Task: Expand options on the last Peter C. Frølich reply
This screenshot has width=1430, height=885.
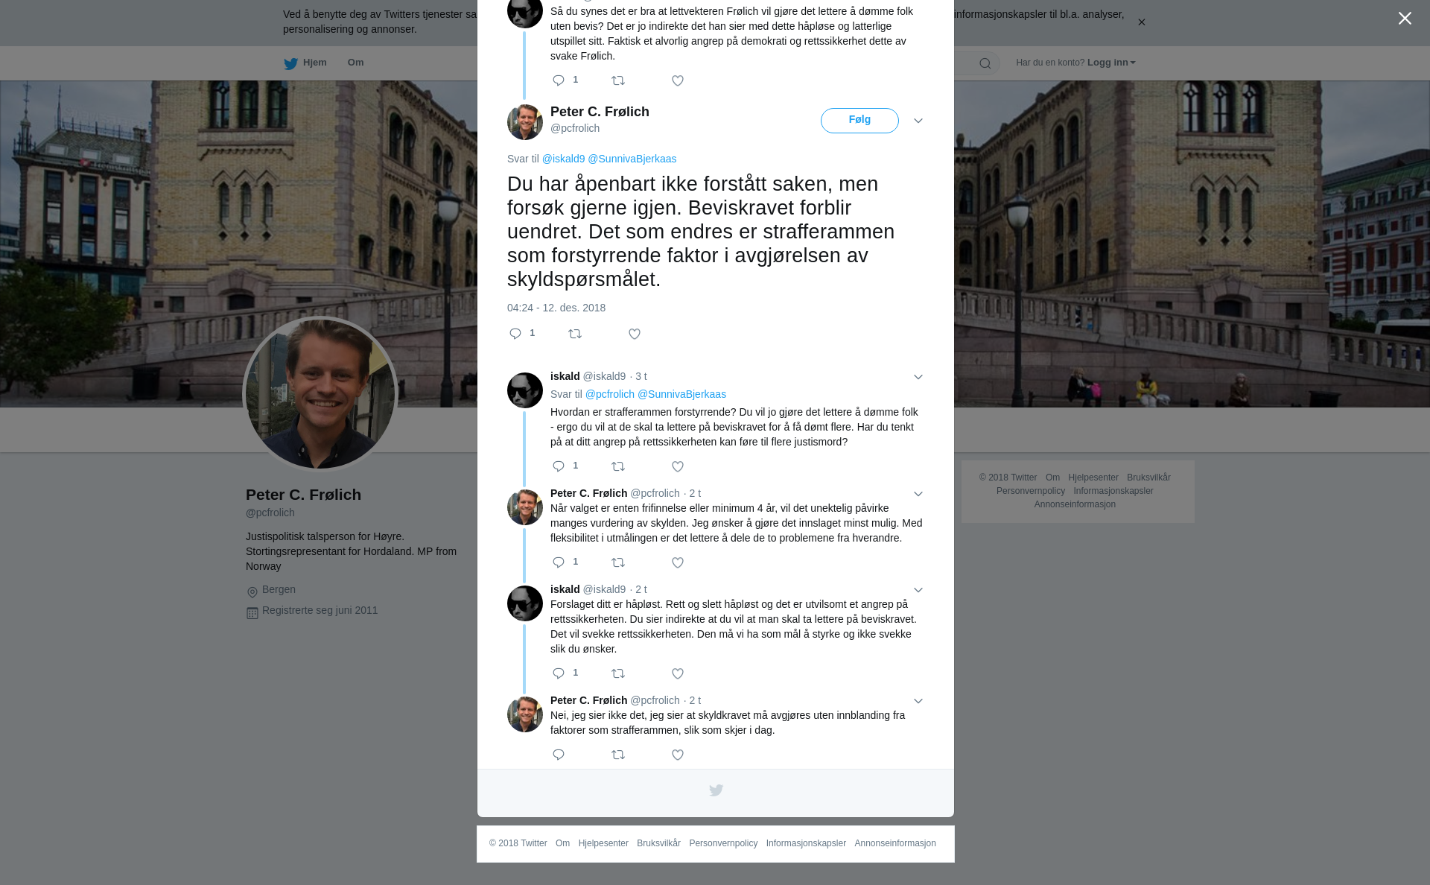Action: point(918,701)
